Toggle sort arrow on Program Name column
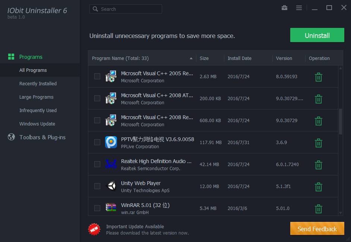 (191, 58)
